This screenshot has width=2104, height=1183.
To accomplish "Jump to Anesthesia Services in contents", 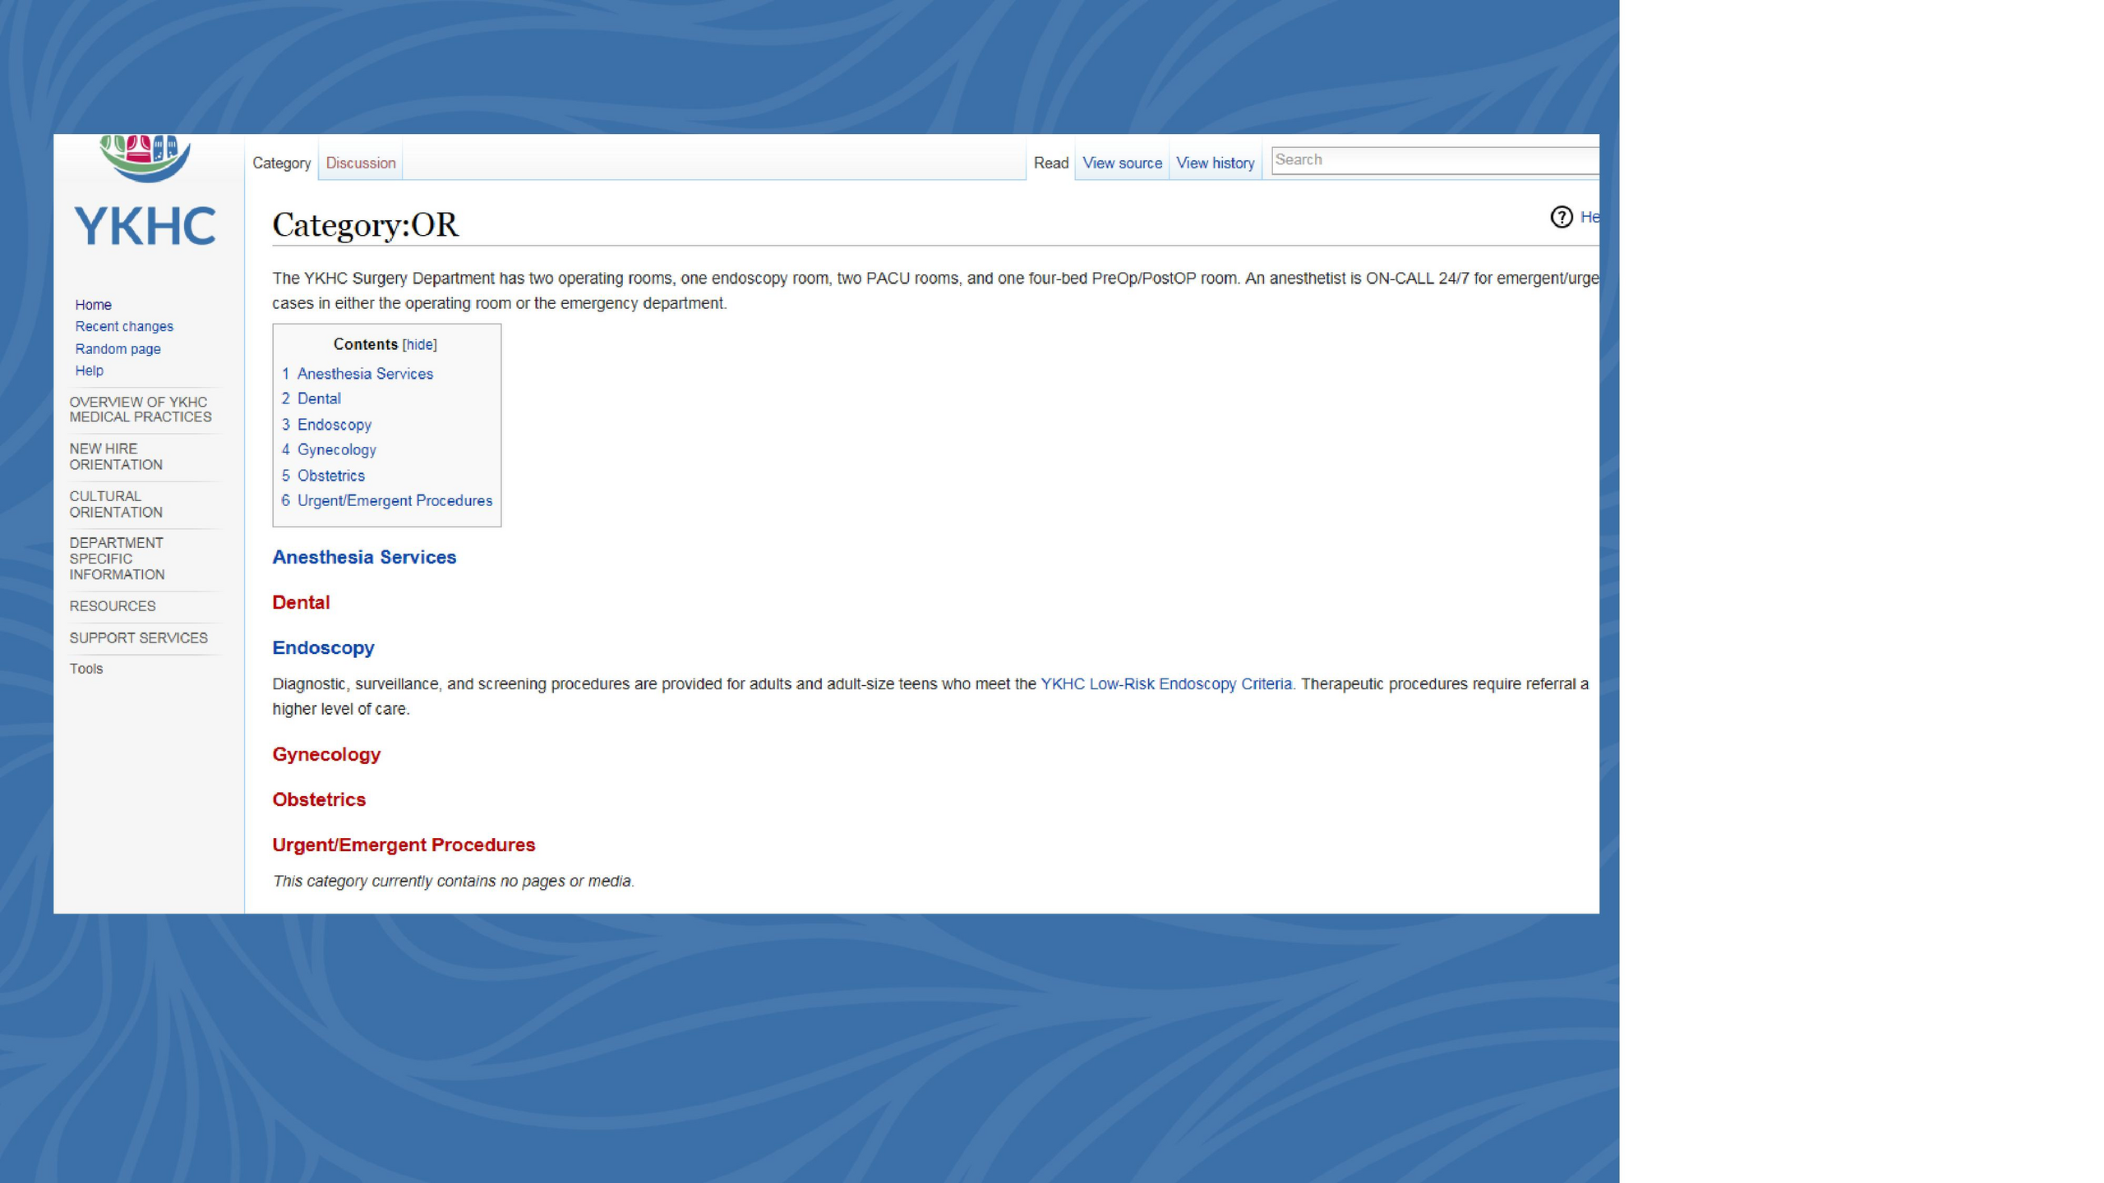I will (364, 374).
